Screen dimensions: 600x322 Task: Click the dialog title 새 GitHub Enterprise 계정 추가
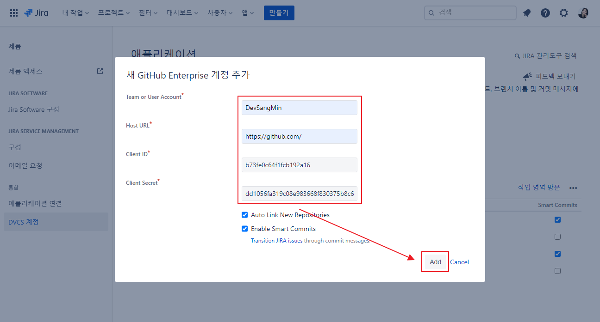pyautogui.click(x=188, y=75)
